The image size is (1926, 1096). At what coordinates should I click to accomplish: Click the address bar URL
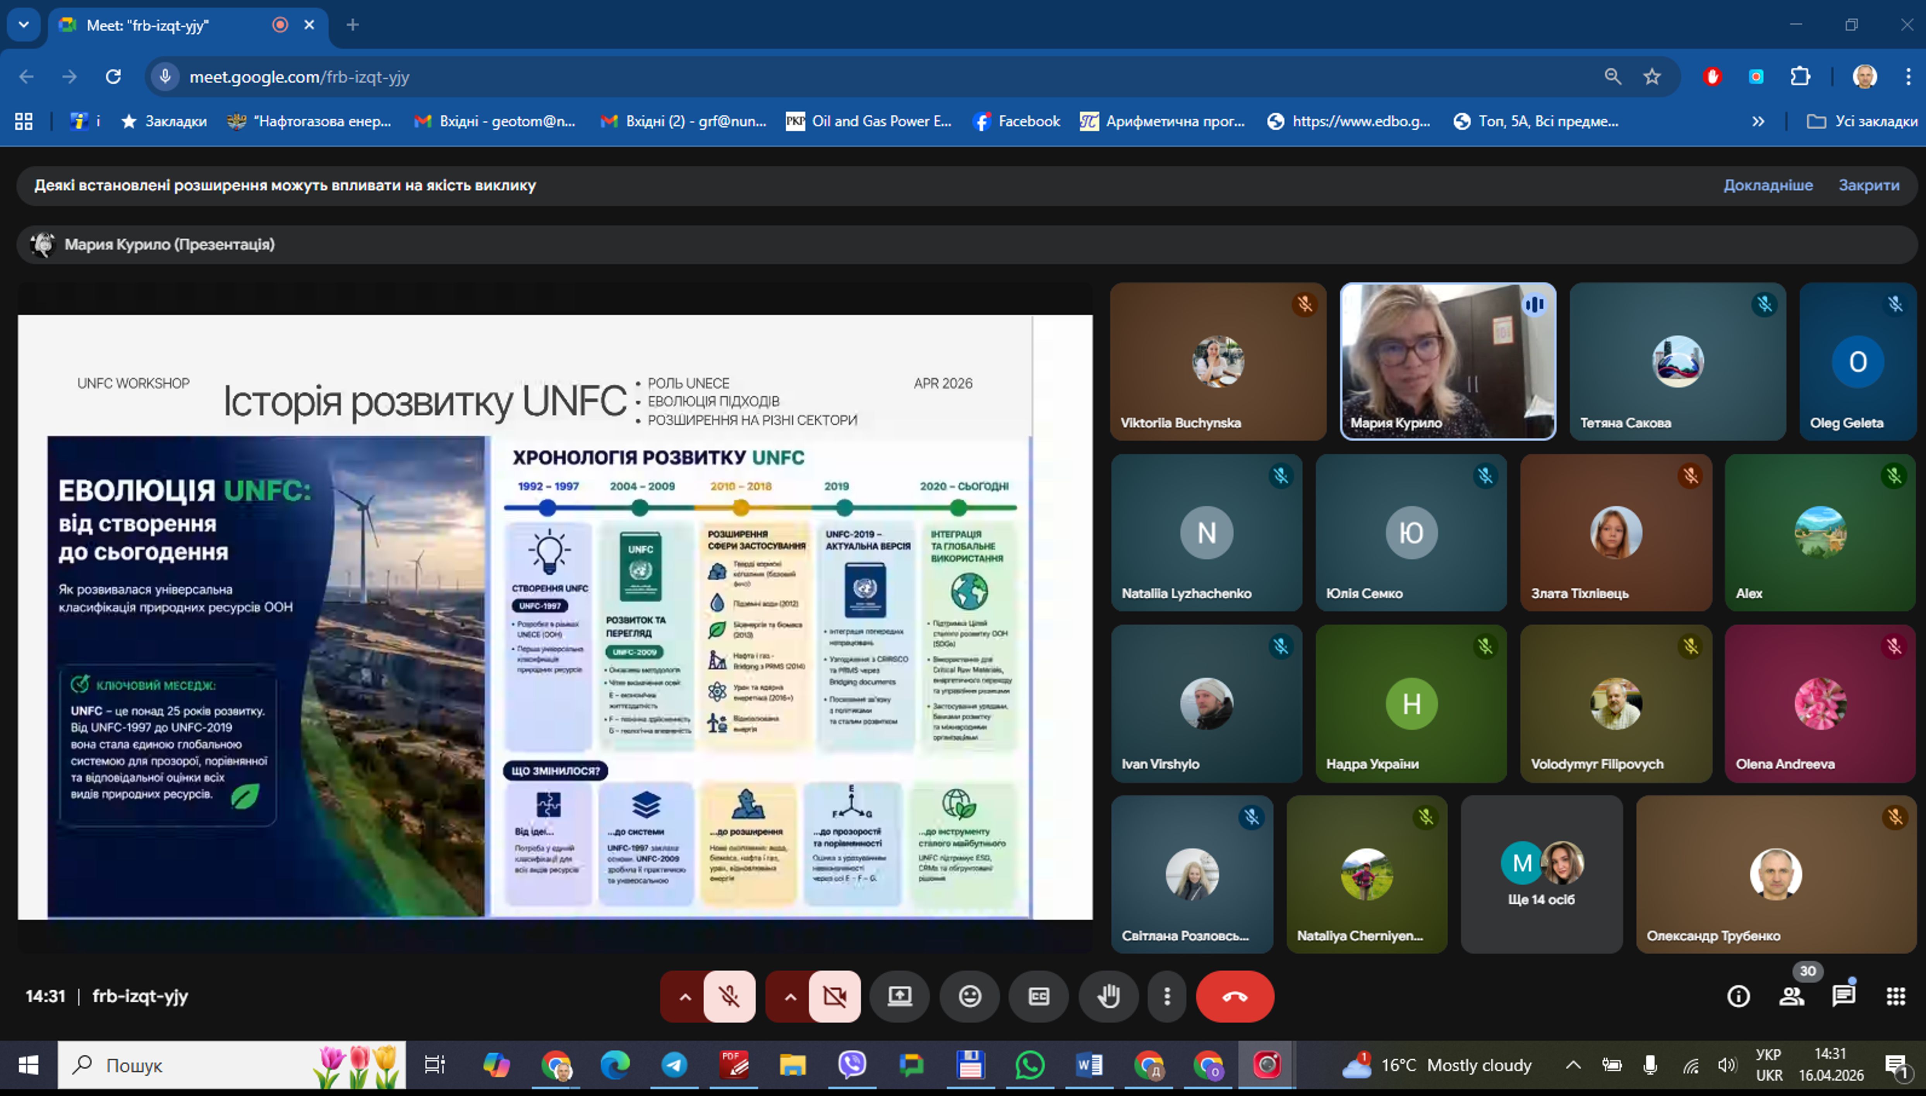[x=300, y=77]
